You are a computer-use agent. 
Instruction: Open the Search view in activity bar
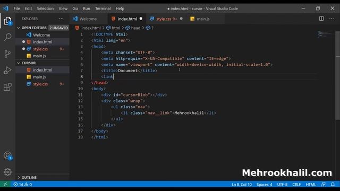[x=7, y=37]
